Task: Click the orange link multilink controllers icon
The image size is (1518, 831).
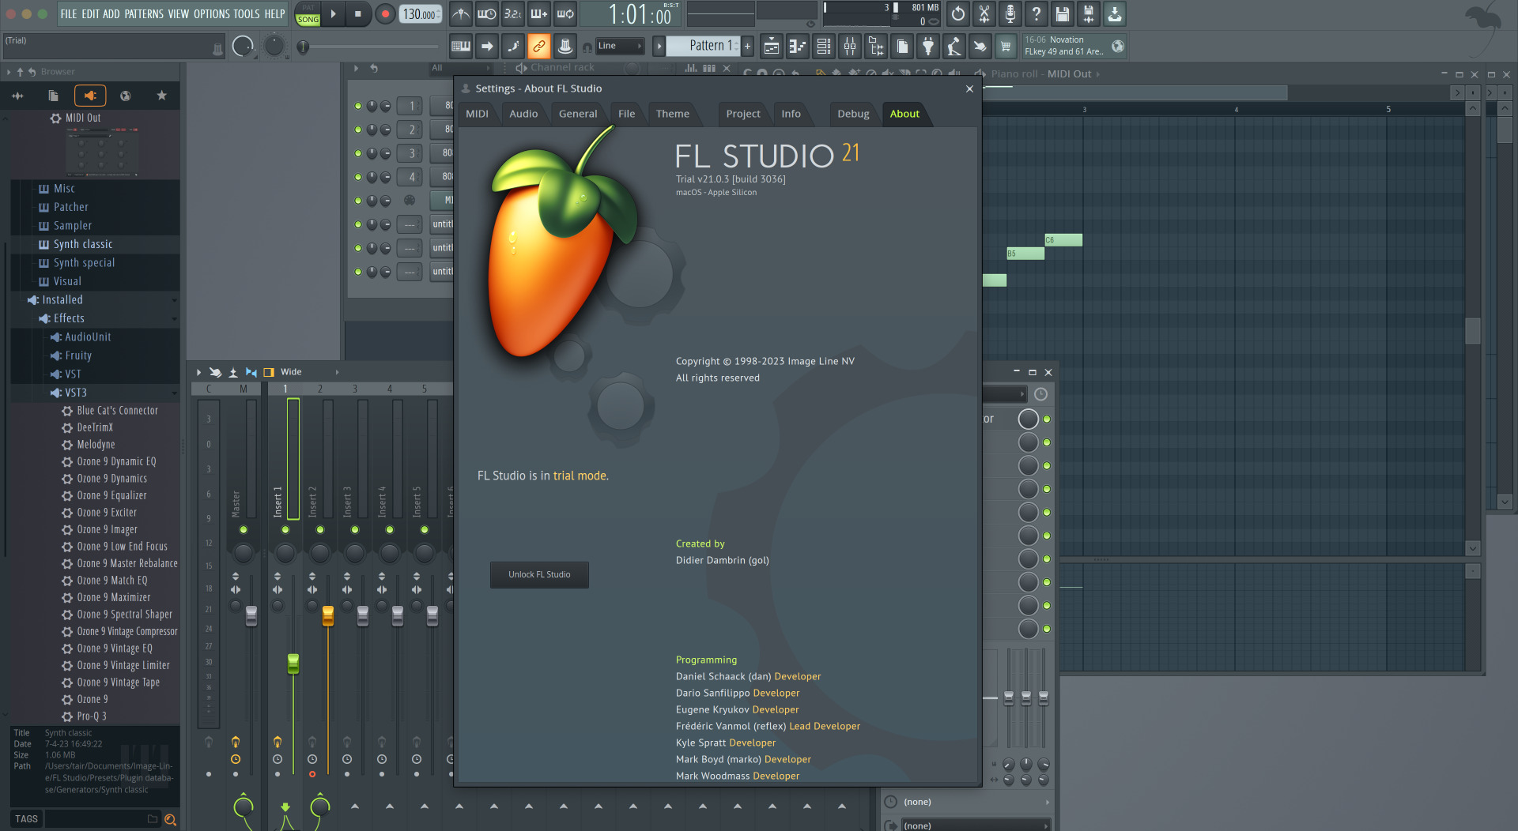Action: 538,47
